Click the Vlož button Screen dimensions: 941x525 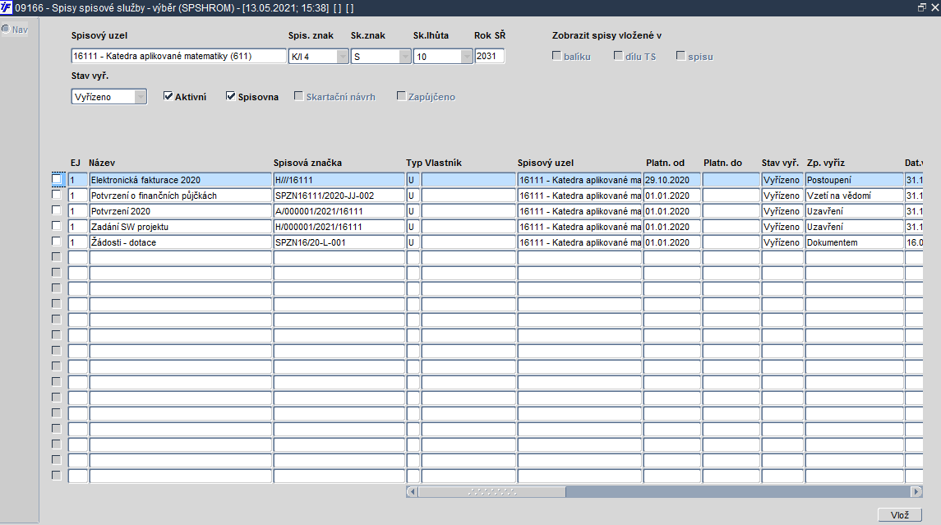[x=900, y=515]
